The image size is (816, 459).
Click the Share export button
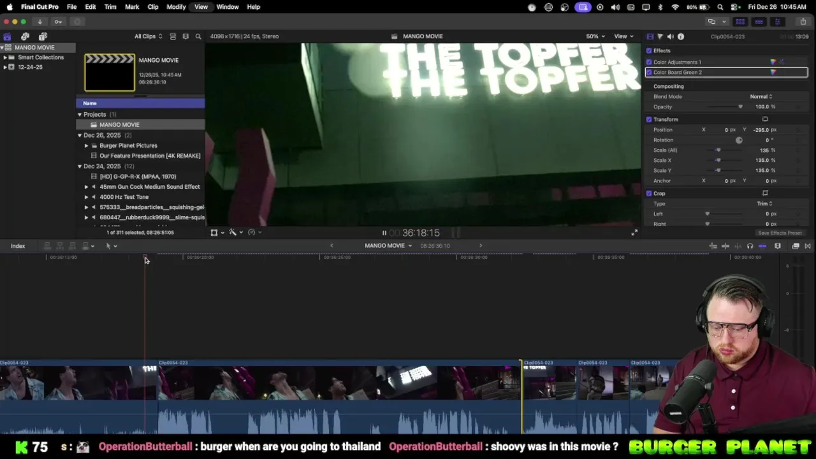[803, 22]
